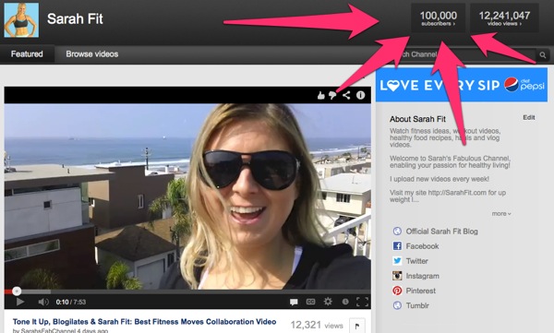Open the Tone It Up collaboration video title
The width and height of the screenshot is (554, 333).
[145, 322]
